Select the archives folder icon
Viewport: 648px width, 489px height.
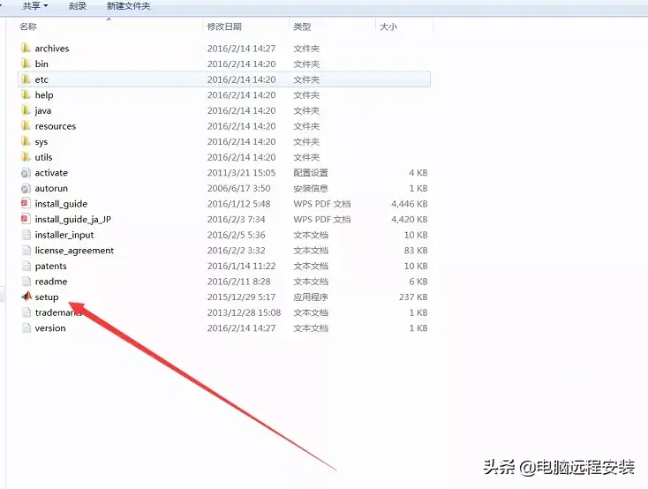click(26, 49)
